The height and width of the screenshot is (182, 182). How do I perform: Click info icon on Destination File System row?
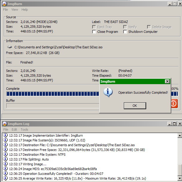pyautogui.click(x=5, y=154)
